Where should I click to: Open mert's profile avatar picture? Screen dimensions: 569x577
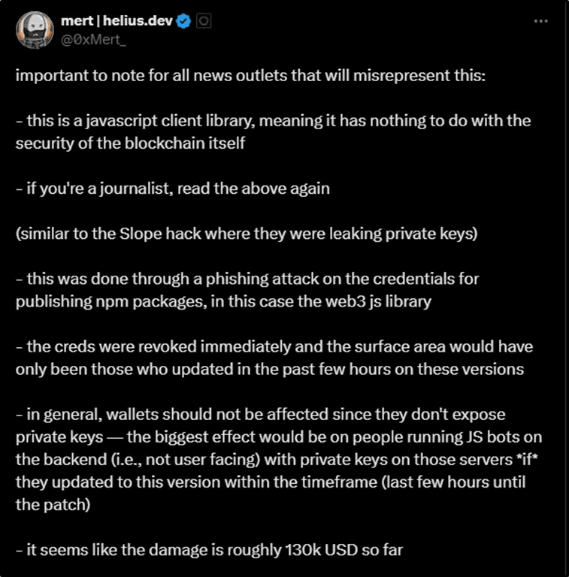35,30
